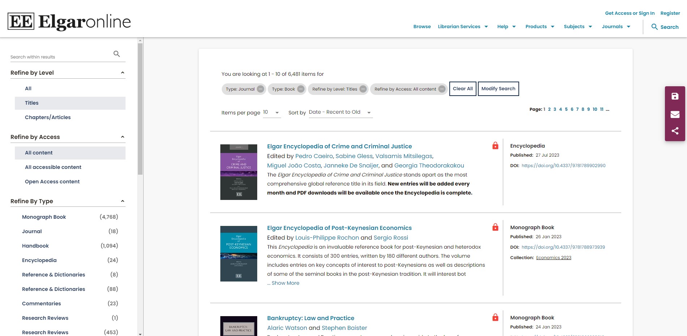Open the Journals dropdown menu
This screenshot has height=336, width=687.
(616, 27)
